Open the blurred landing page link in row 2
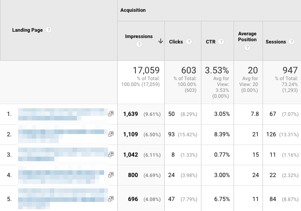The image size is (301, 211). 63,134
